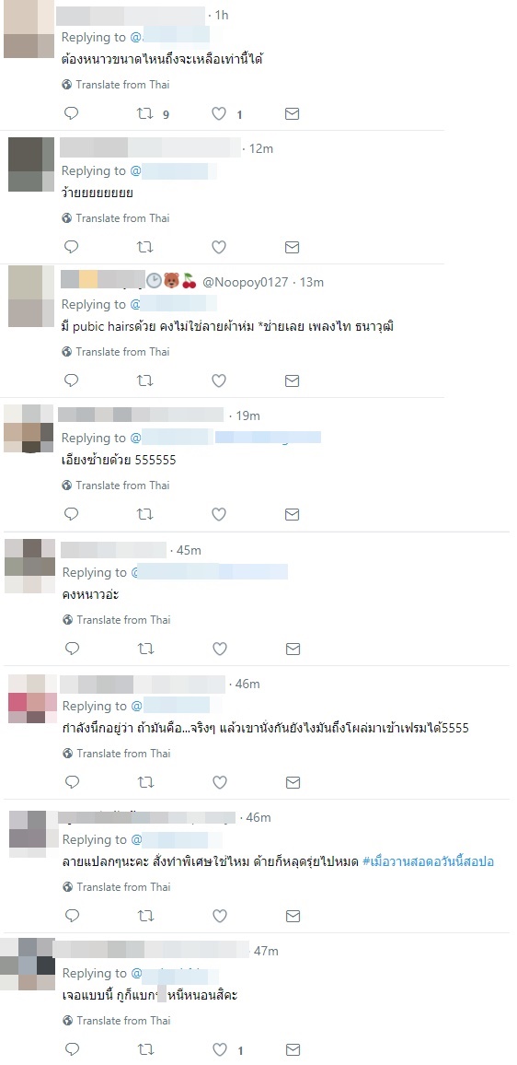The image size is (517, 1065).
Task: Share the 47m tweet via direct message
Action: coord(293,1049)
